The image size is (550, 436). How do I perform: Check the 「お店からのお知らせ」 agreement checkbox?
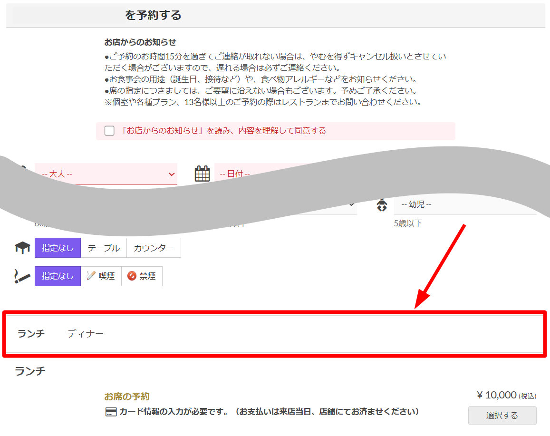coord(109,131)
